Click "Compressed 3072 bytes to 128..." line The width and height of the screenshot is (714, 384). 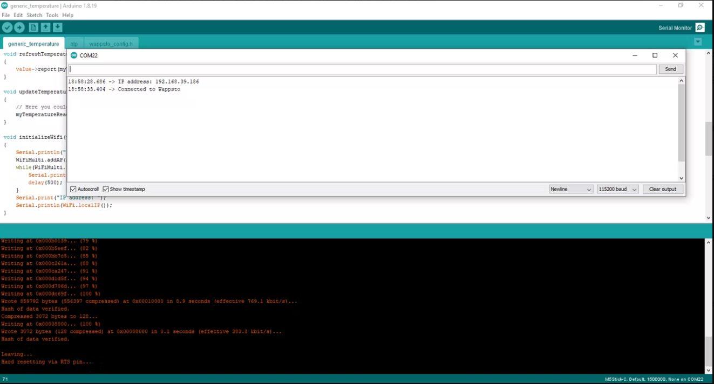click(49, 317)
